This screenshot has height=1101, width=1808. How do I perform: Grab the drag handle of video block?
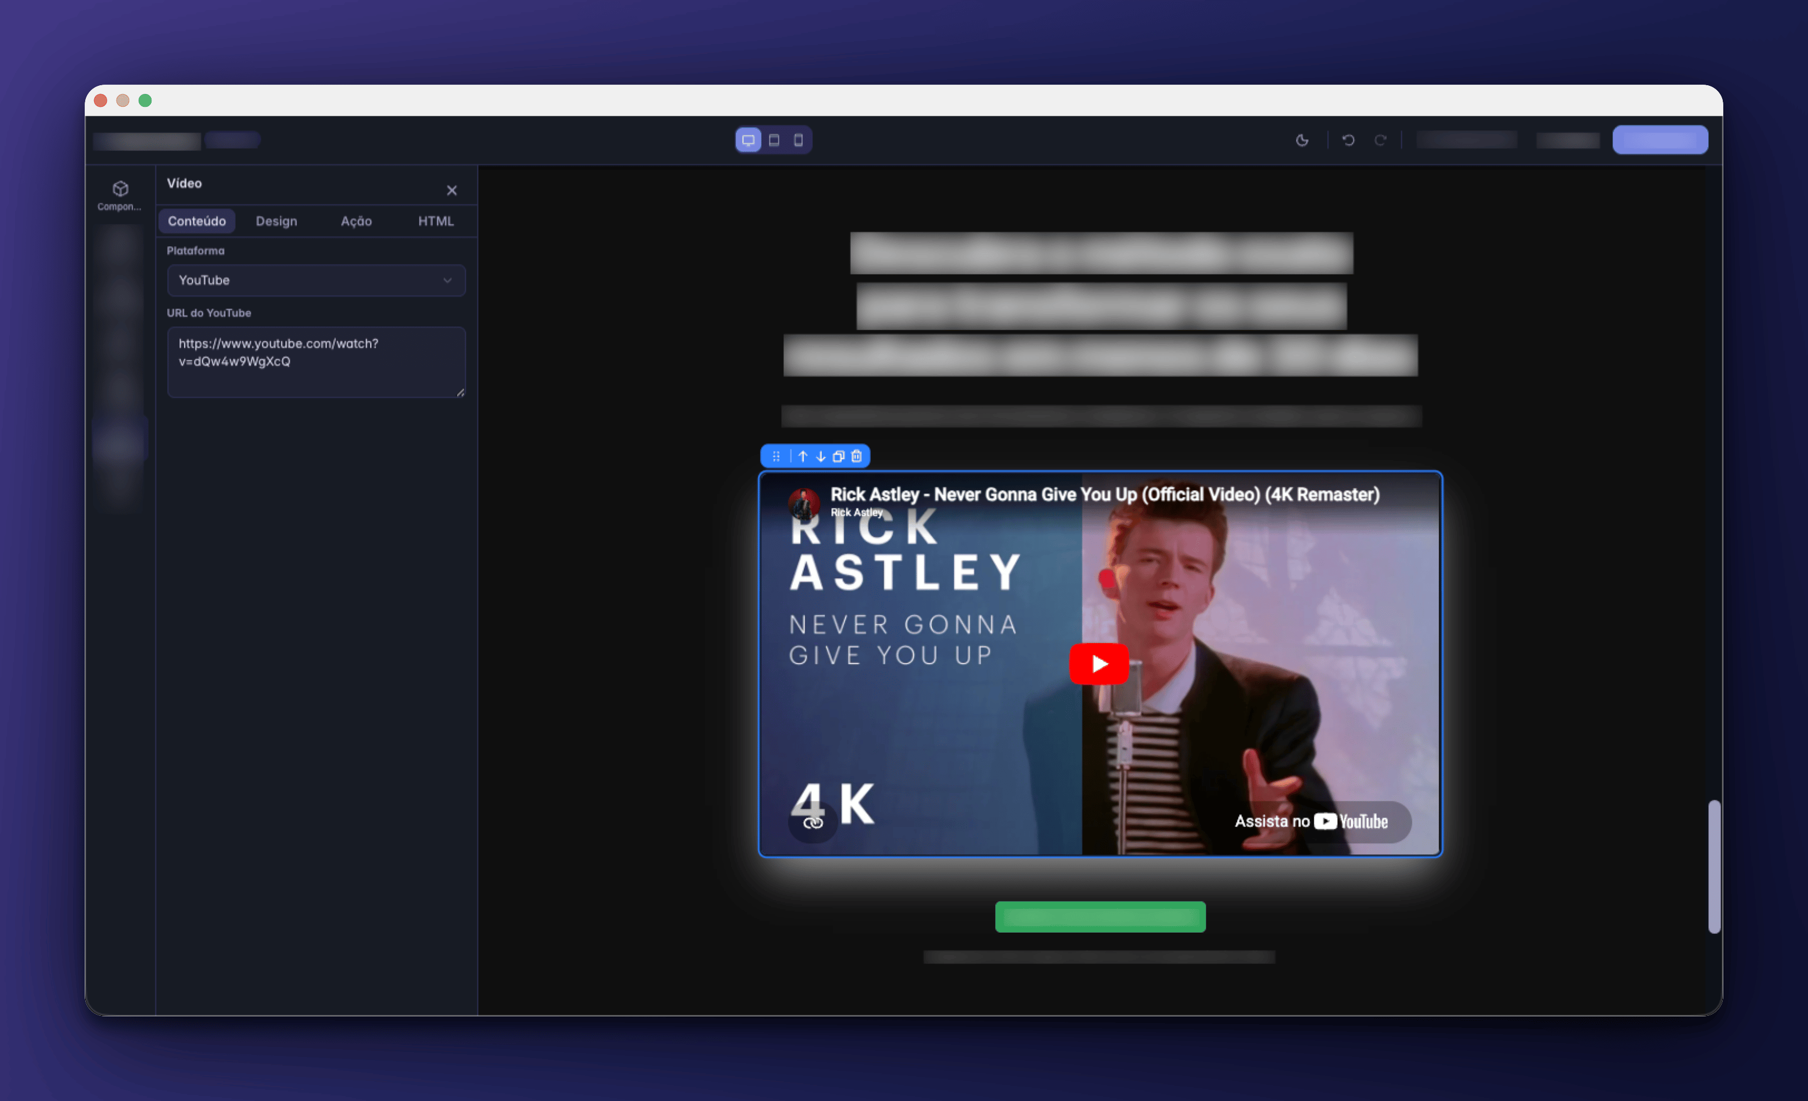click(776, 456)
